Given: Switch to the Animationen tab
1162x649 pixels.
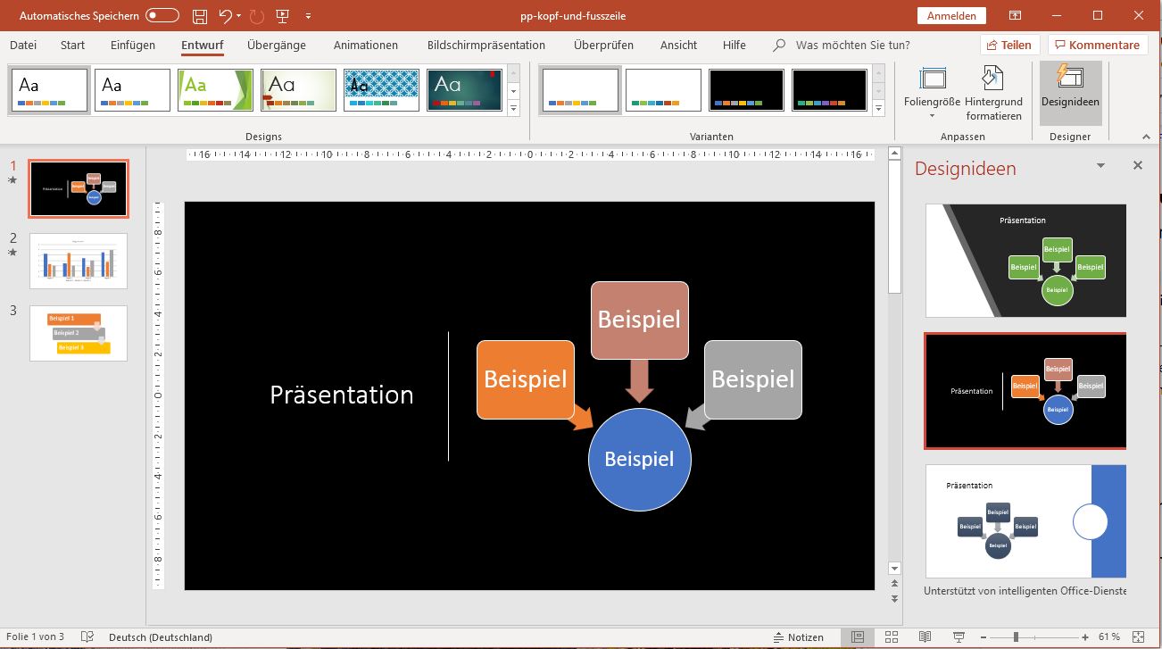Looking at the screenshot, I should [x=365, y=45].
